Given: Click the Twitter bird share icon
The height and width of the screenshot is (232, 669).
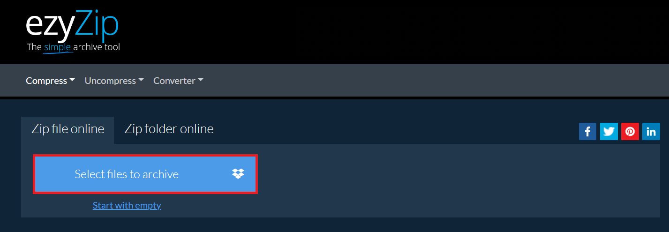Looking at the screenshot, I should (x=609, y=131).
